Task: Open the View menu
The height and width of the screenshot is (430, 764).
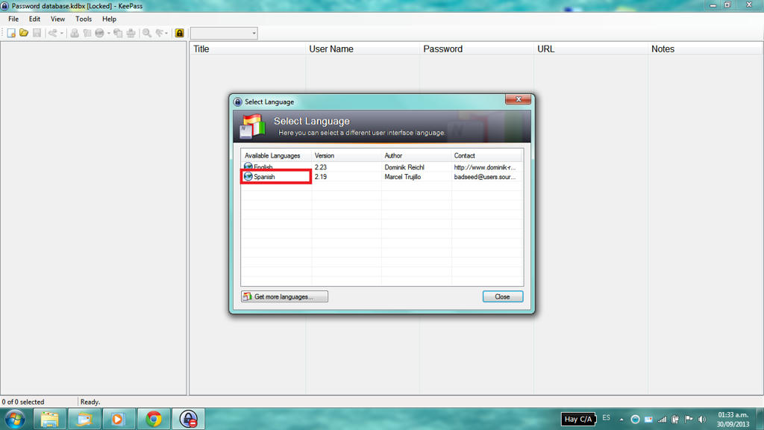Action: [57, 19]
